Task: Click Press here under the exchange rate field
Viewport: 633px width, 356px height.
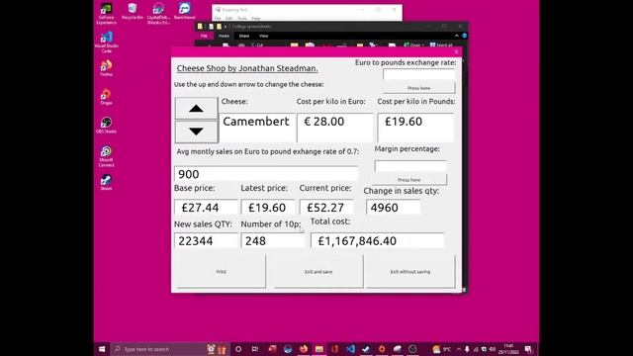Action: click(418, 88)
